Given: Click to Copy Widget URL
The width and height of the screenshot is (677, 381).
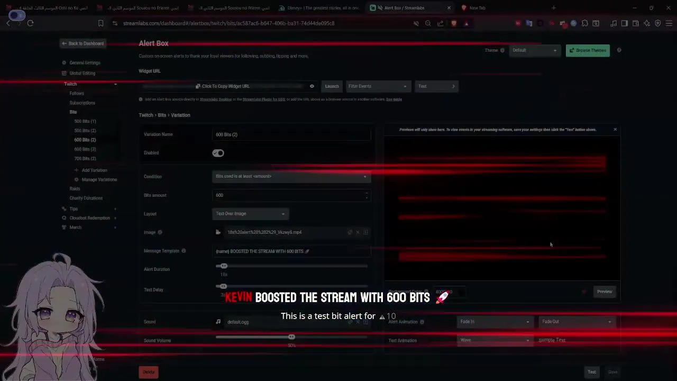Looking at the screenshot, I should pos(222,86).
